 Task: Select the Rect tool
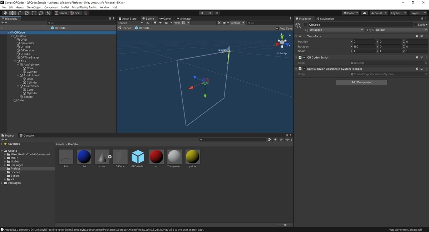(x=34, y=13)
